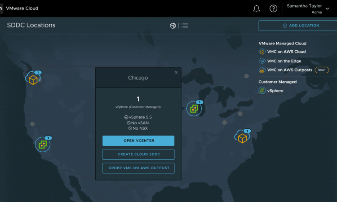337x202 pixels.
Task: Click VMC on AWS Cloud label
Action: tap(286, 52)
